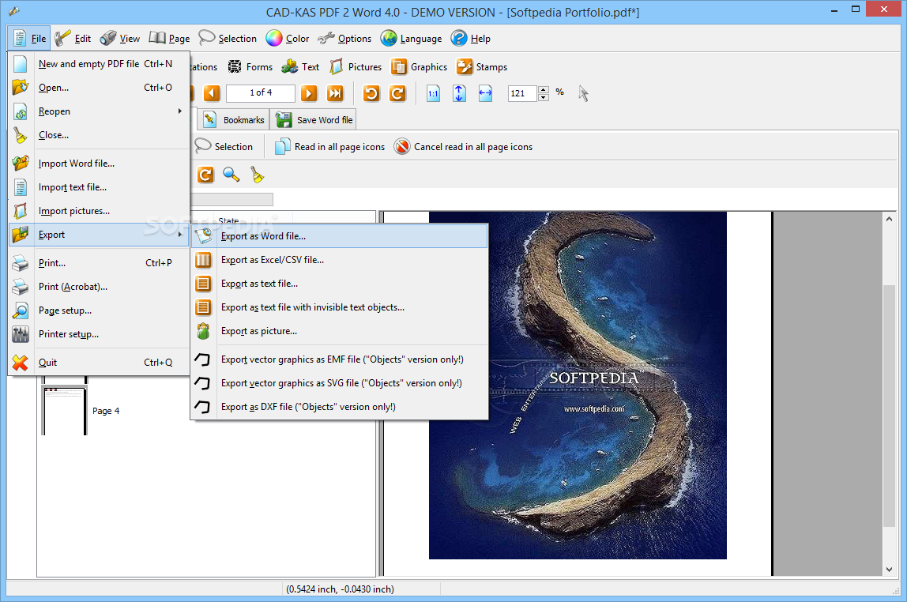Open the Text toolbar tab
This screenshot has height=602, width=907.
pyautogui.click(x=300, y=67)
